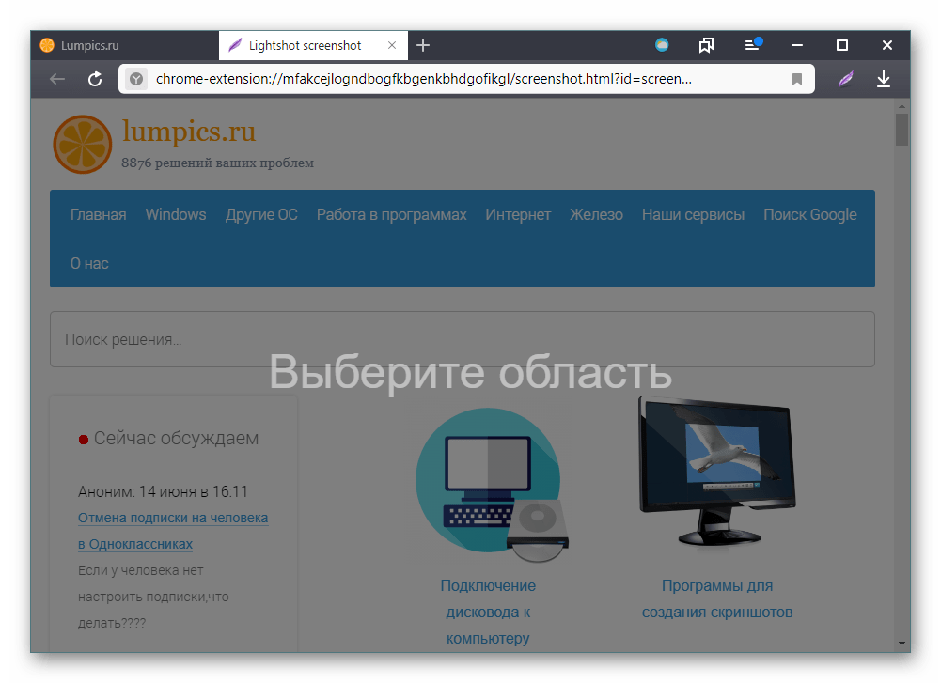Open browser menu with notification dot
Screen dimensions: 941x683
752,45
